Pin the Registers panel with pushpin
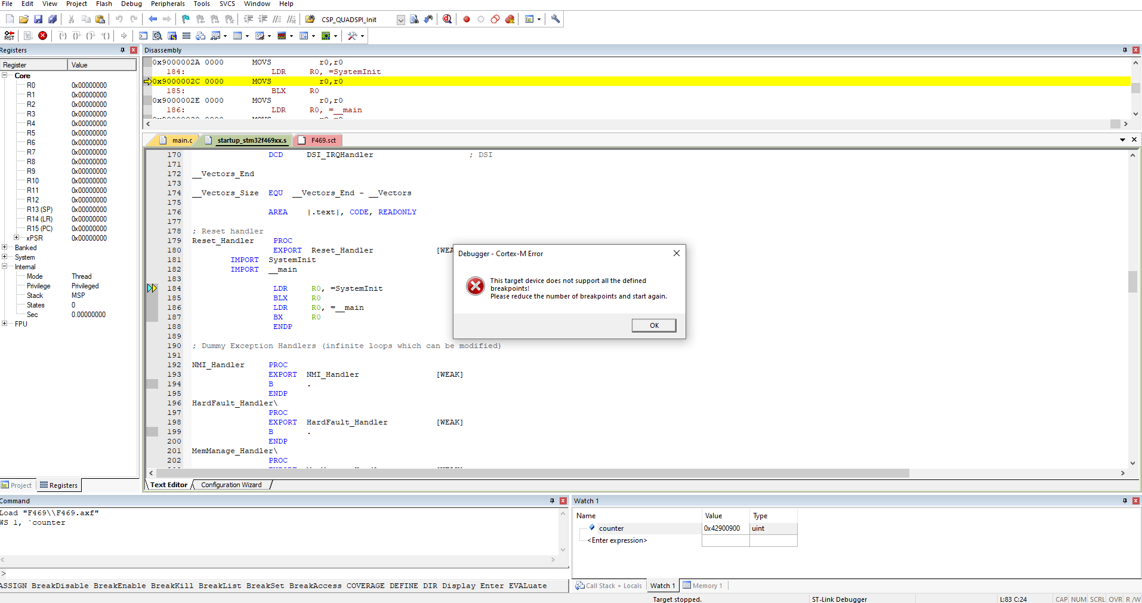 click(x=123, y=50)
